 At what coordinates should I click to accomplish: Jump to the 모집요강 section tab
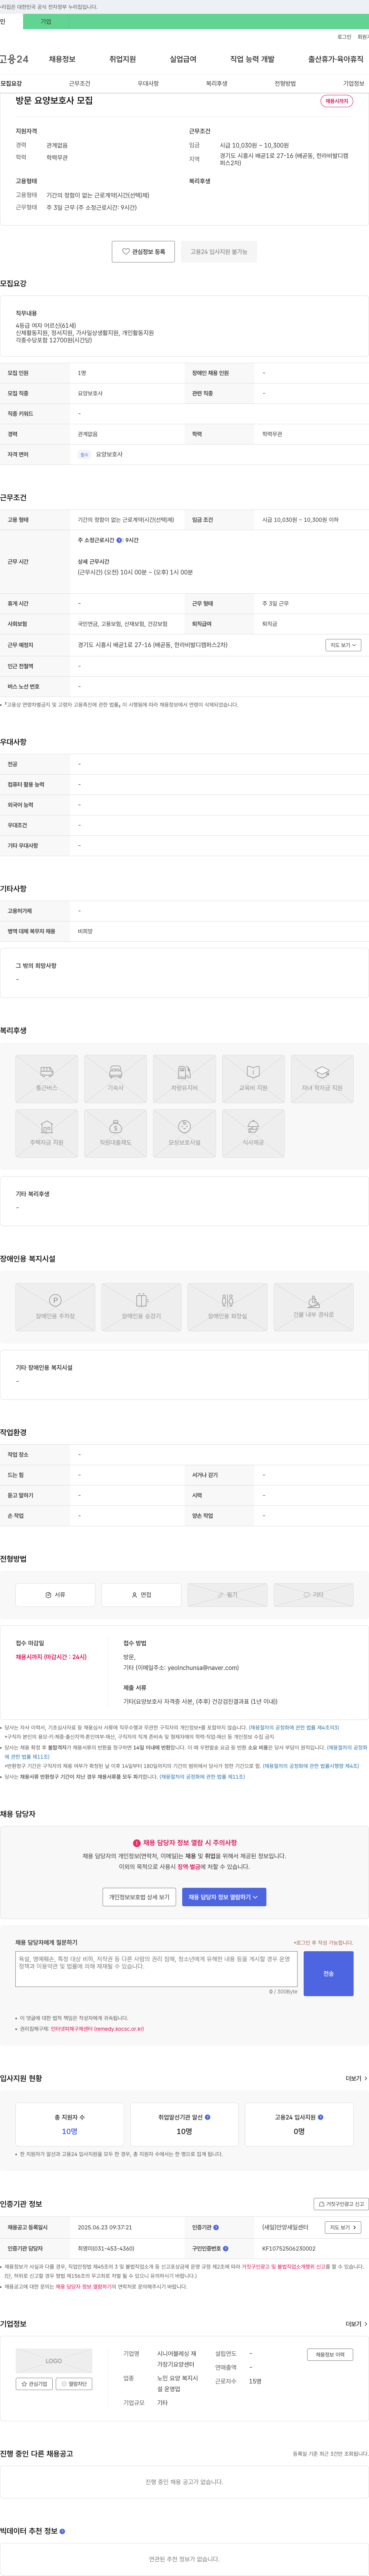pos(11,84)
